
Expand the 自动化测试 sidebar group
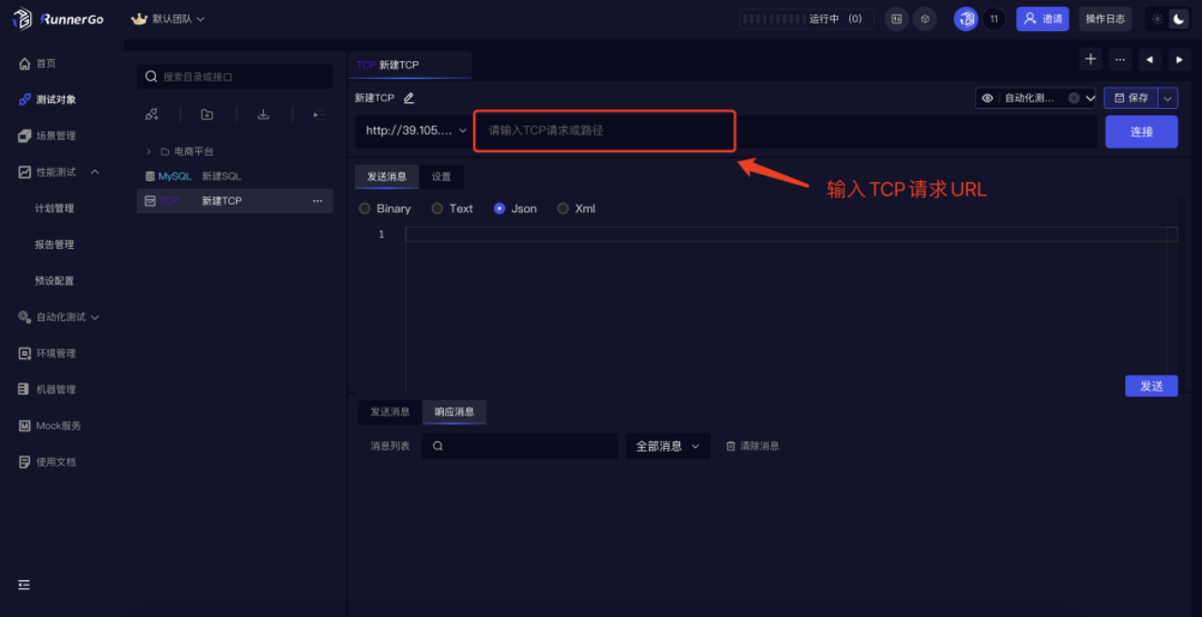[x=95, y=317]
